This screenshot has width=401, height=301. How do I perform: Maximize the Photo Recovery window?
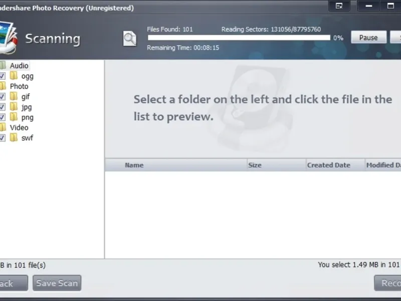390,6
